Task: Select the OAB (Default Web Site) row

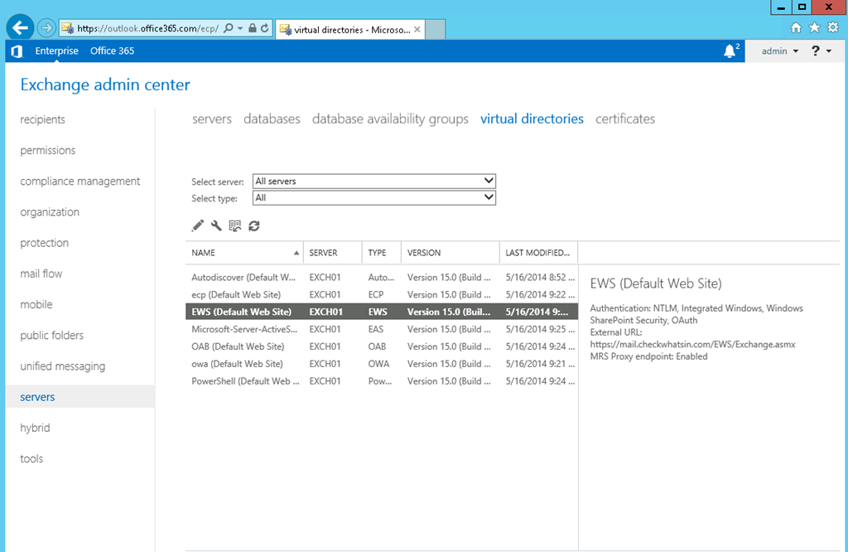Action: 382,346
